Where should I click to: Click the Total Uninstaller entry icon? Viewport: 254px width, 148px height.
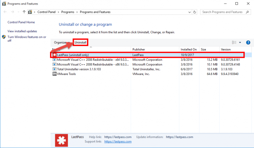tap(55, 69)
